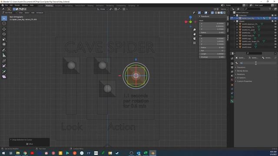Open the View Layer properties tab icon
Screen dimensions: 278x156
point(232,71)
